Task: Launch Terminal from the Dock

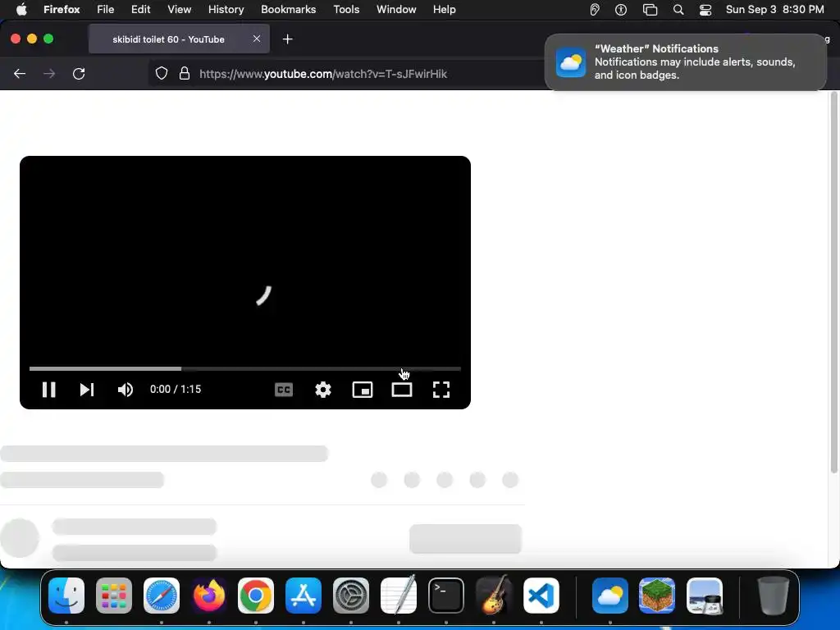Action: tap(445, 596)
